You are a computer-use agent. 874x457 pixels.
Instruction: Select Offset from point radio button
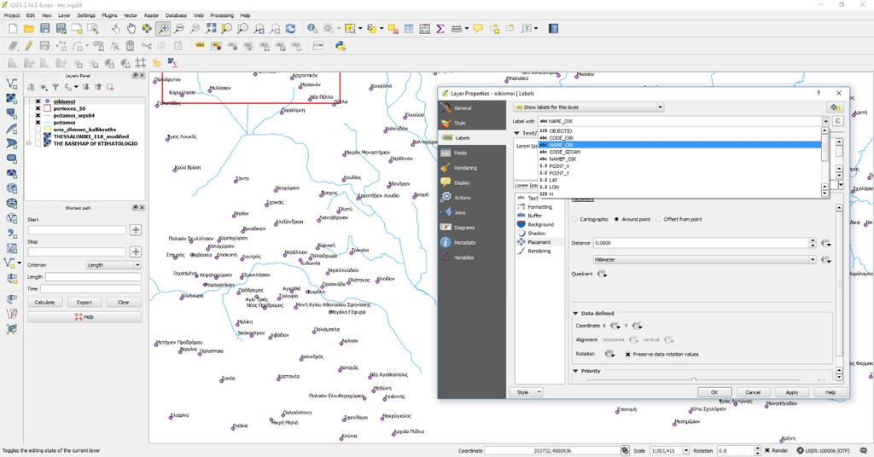pos(658,219)
